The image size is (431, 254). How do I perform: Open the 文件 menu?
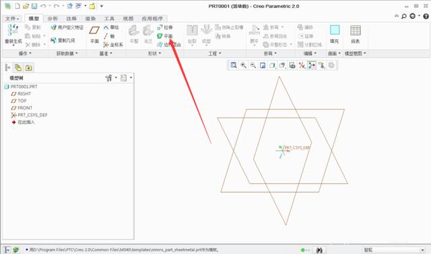(x=12, y=18)
